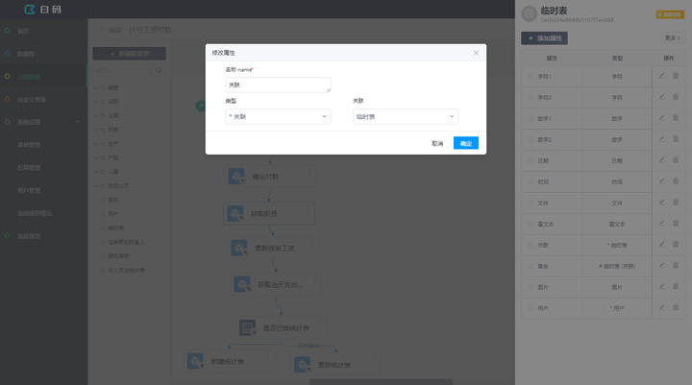Click the 白码 logo icon

(x=30, y=10)
